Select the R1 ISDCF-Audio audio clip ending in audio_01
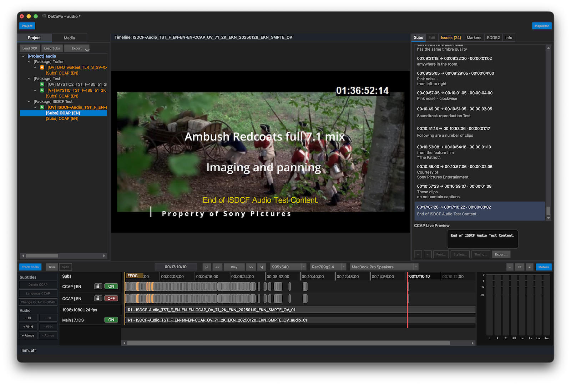This screenshot has width=571, height=385. [x=300, y=320]
